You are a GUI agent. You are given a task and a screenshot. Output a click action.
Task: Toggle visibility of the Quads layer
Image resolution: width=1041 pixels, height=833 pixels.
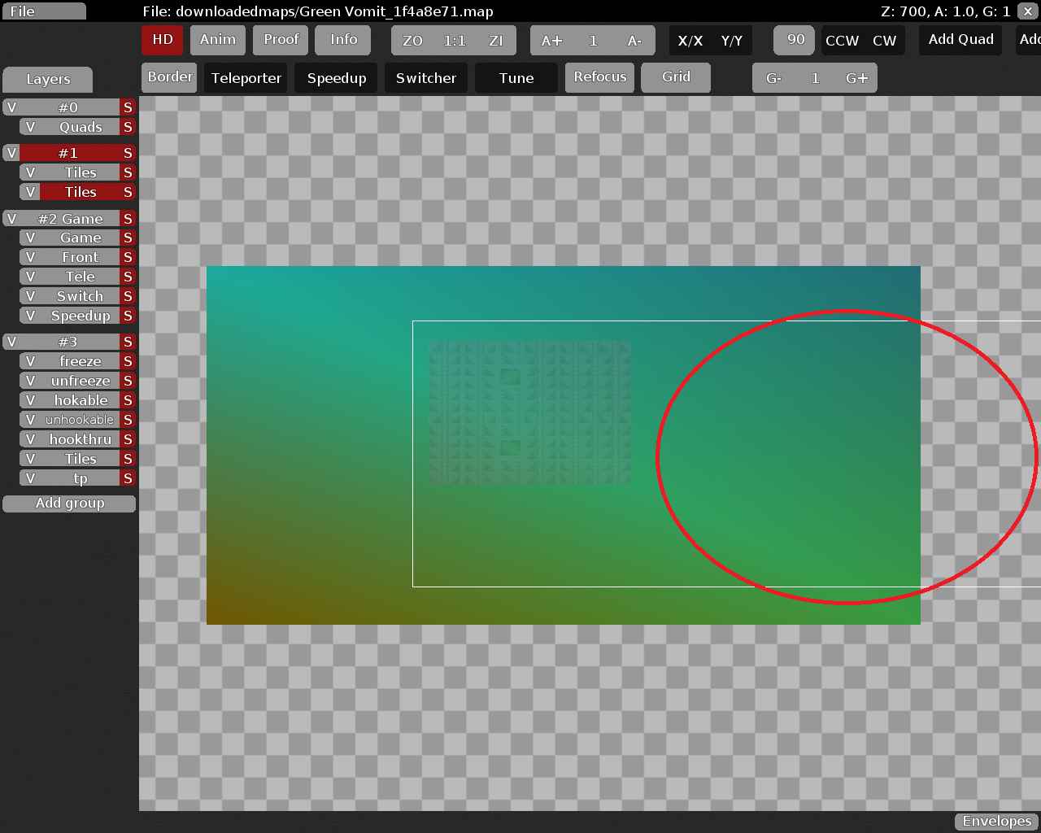[30, 127]
